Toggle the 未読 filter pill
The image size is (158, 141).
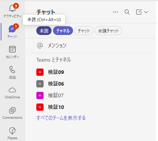(44, 31)
